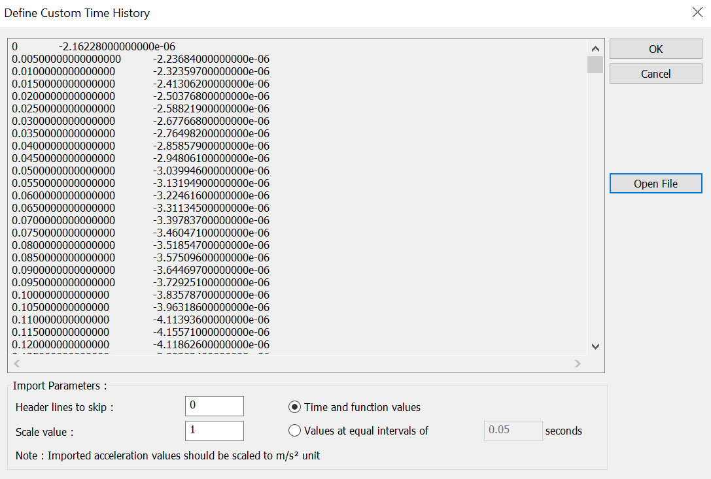Choose "Values at equal intervals of" option

click(294, 431)
